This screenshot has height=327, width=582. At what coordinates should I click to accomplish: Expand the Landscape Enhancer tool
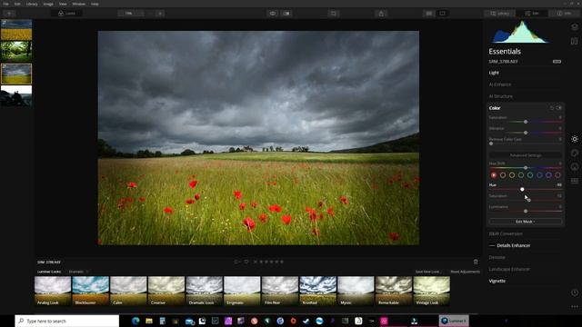pos(509,269)
